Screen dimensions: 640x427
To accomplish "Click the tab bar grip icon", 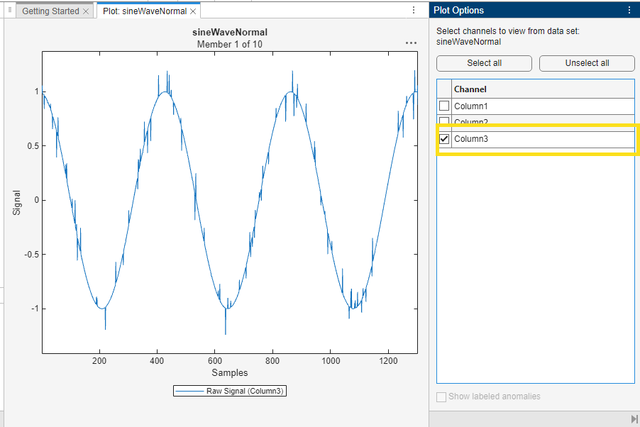I will (x=10, y=11).
